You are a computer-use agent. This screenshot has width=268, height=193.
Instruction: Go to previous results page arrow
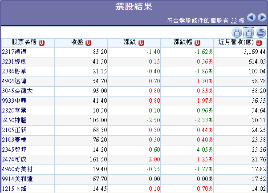[x=251, y=18]
